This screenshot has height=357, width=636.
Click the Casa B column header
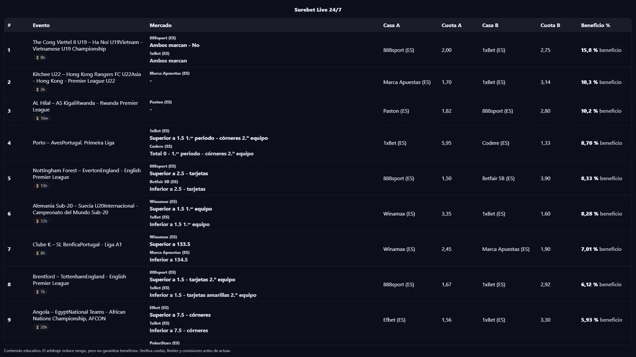[x=490, y=25]
